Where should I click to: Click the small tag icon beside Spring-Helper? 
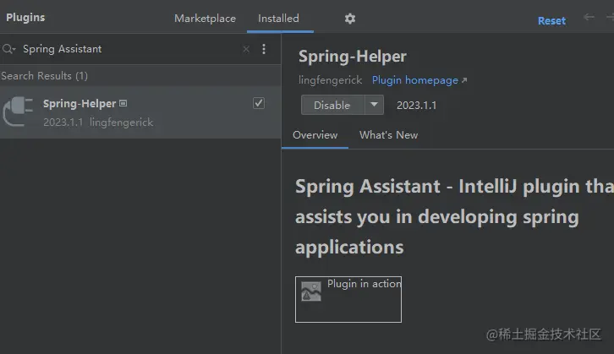123,103
